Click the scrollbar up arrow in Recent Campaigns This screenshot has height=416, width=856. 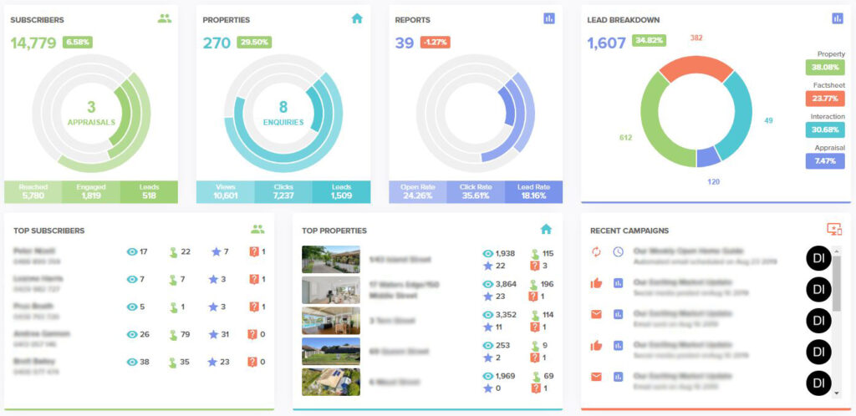click(x=837, y=250)
